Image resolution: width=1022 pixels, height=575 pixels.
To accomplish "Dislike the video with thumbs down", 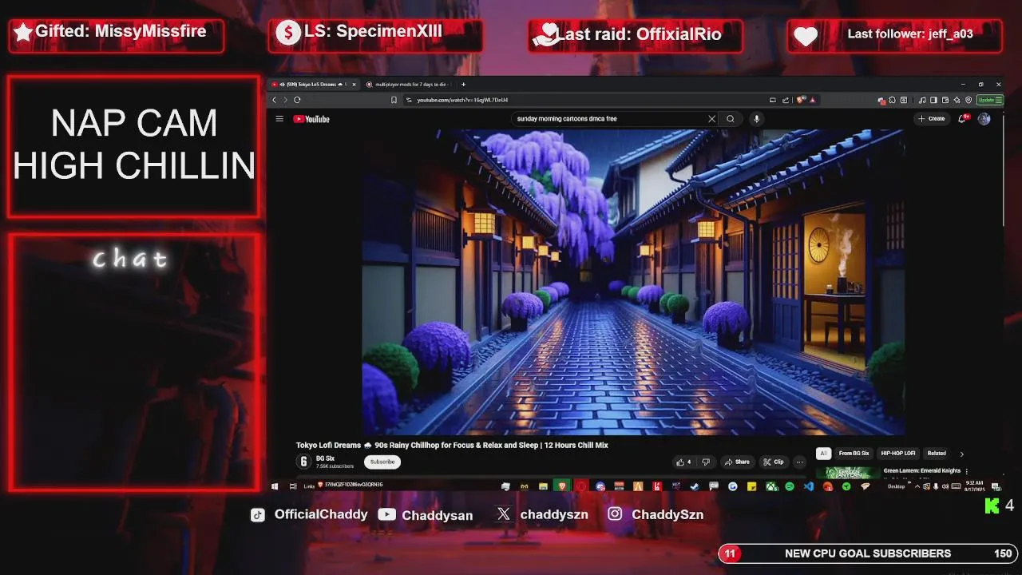I will coord(705,462).
